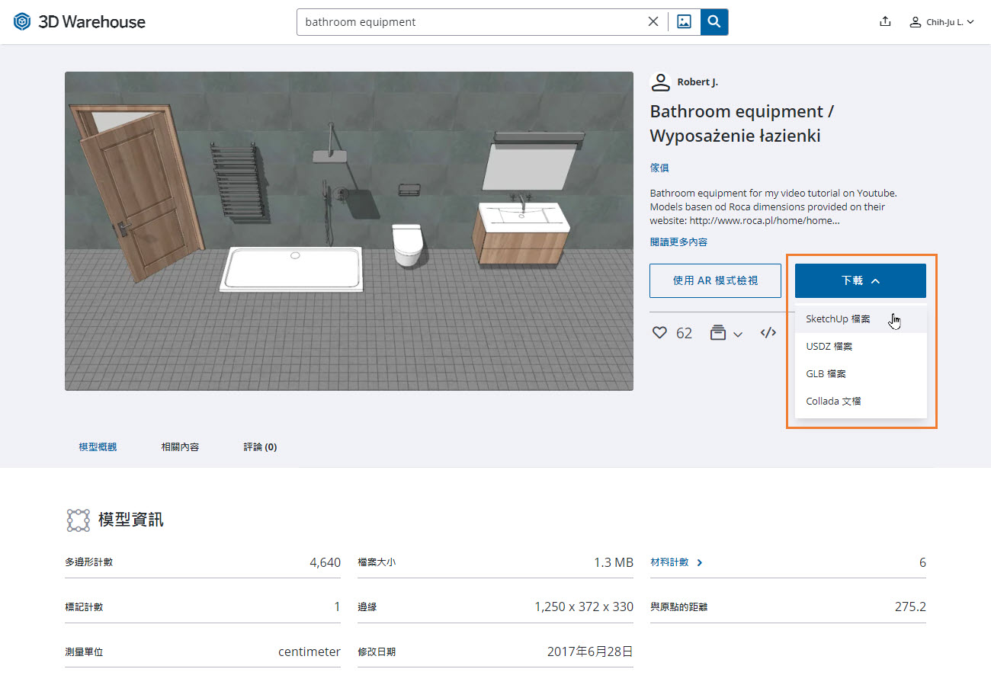Click the 3D Warehouse title text
Viewport: 991px width, 685px height.
pos(91,22)
